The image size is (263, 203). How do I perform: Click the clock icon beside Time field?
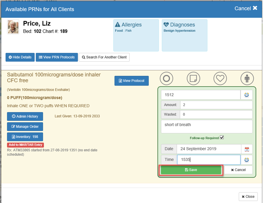(x=247, y=160)
